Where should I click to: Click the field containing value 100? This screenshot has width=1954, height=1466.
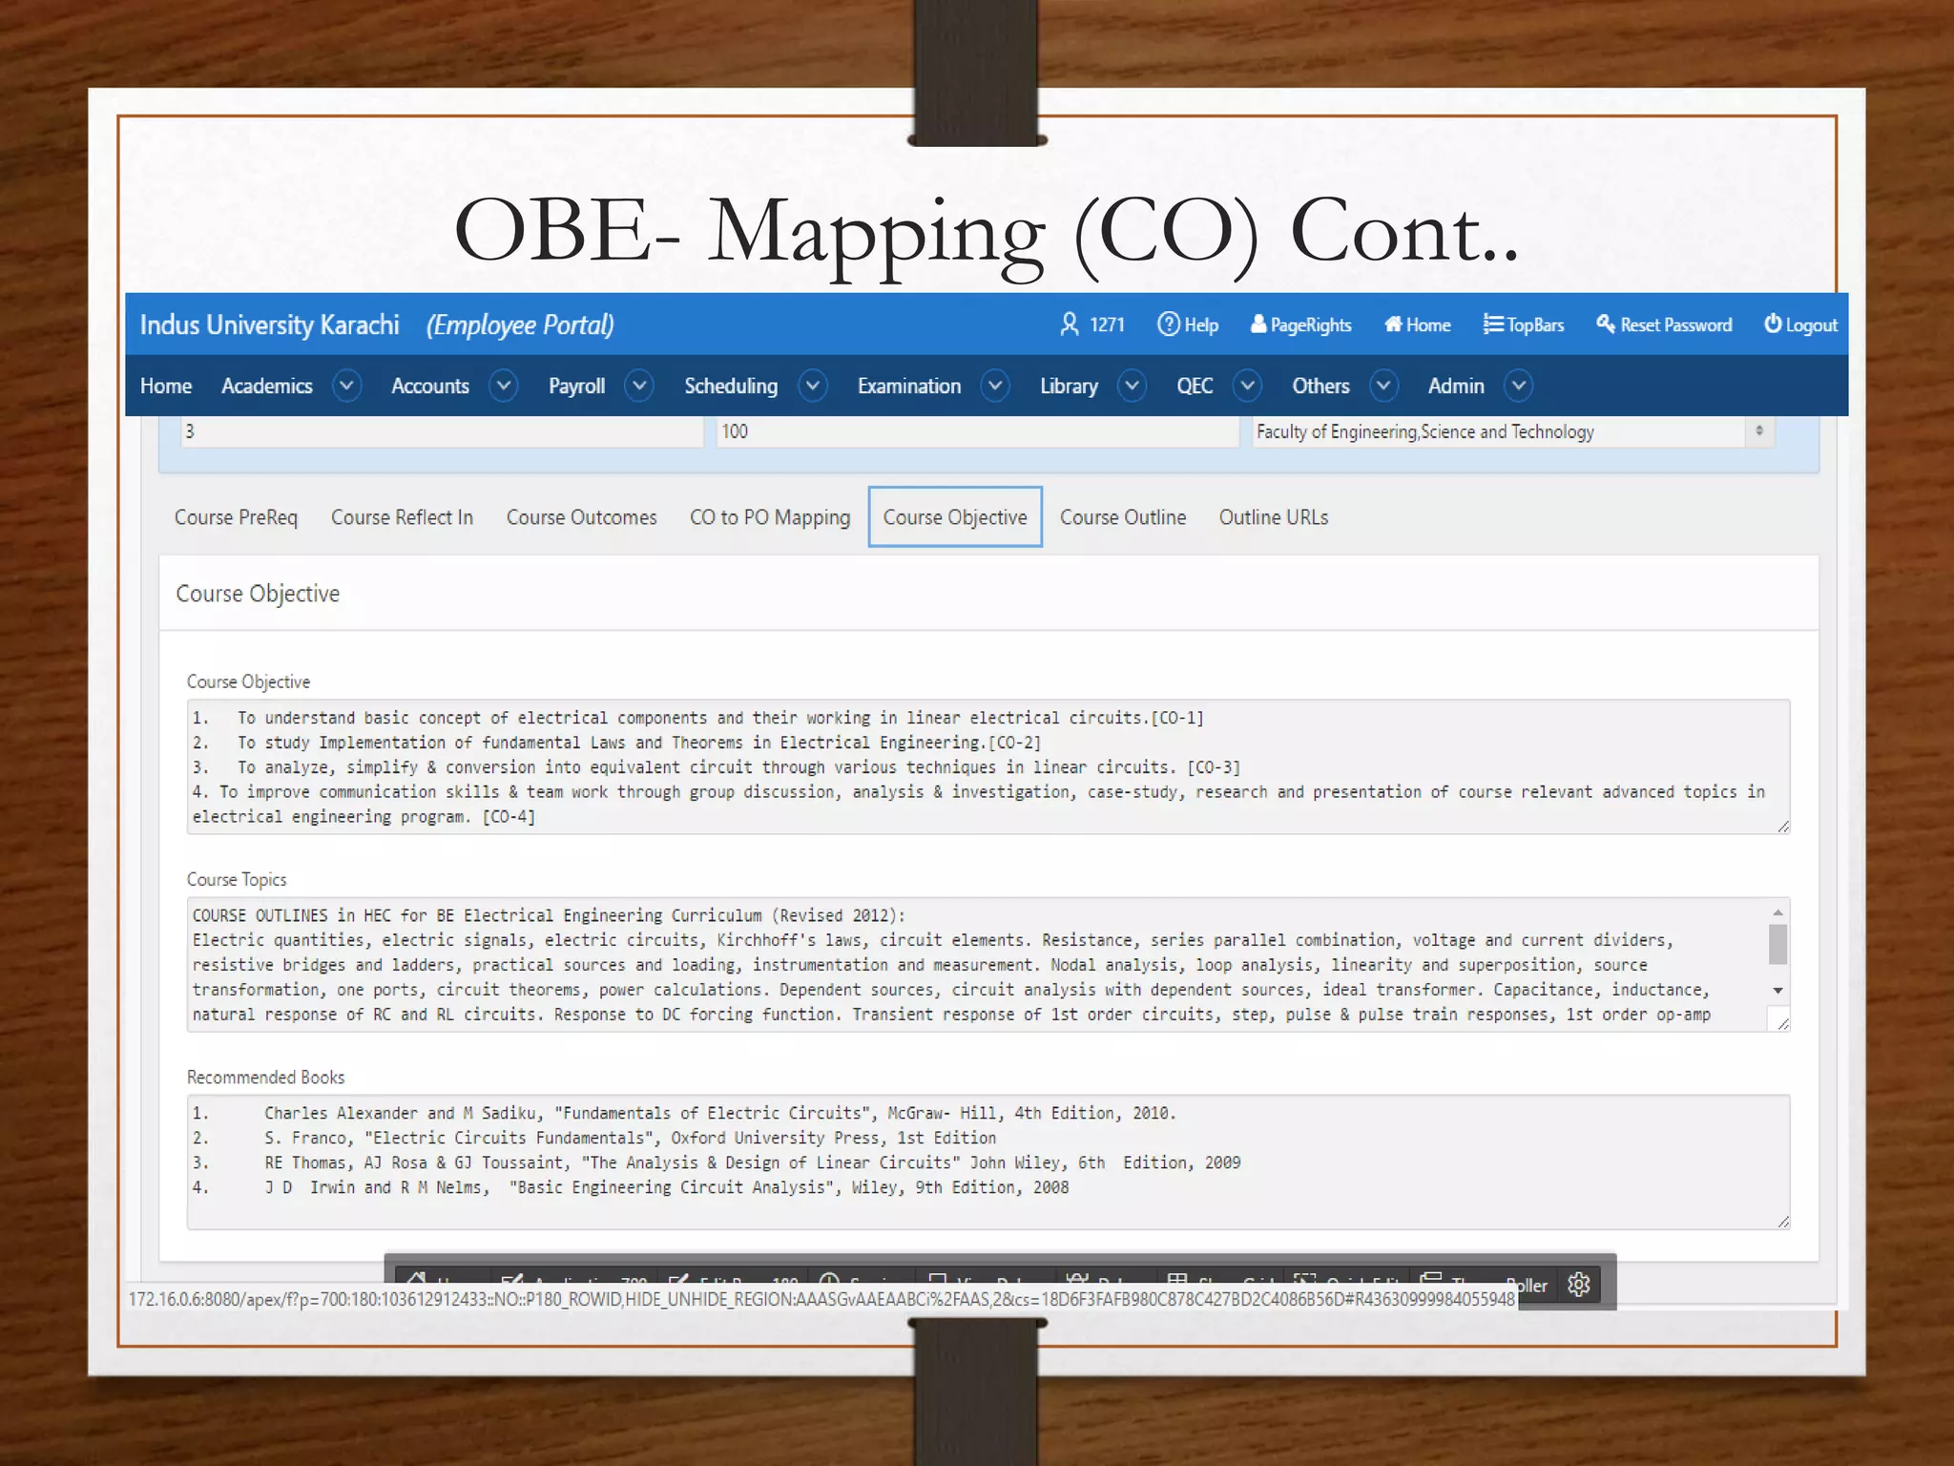tap(977, 431)
